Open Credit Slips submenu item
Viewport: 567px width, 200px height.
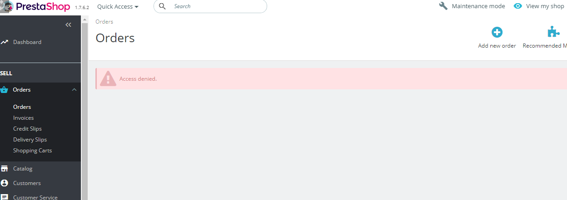point(27,129)
